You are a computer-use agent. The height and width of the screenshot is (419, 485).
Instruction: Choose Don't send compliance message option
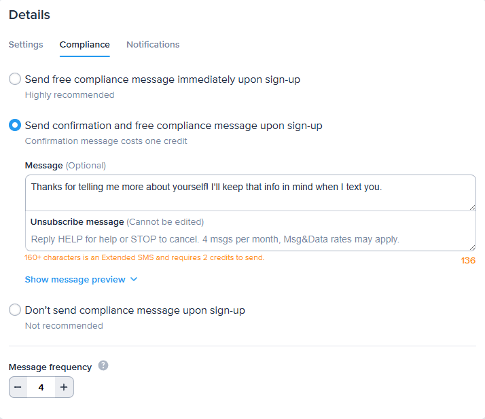(15, 310)
